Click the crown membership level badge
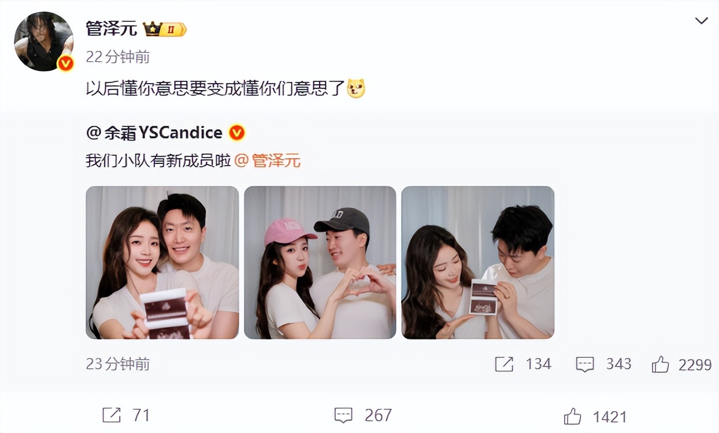719x433 pixels. pyautogui.click(x=165, y=29)
